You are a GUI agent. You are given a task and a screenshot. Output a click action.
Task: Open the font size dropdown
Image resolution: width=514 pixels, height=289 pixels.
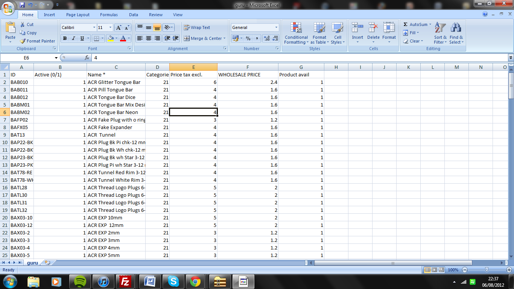coord(110,27)
